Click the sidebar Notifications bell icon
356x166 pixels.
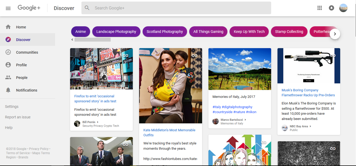click(8, 90)
